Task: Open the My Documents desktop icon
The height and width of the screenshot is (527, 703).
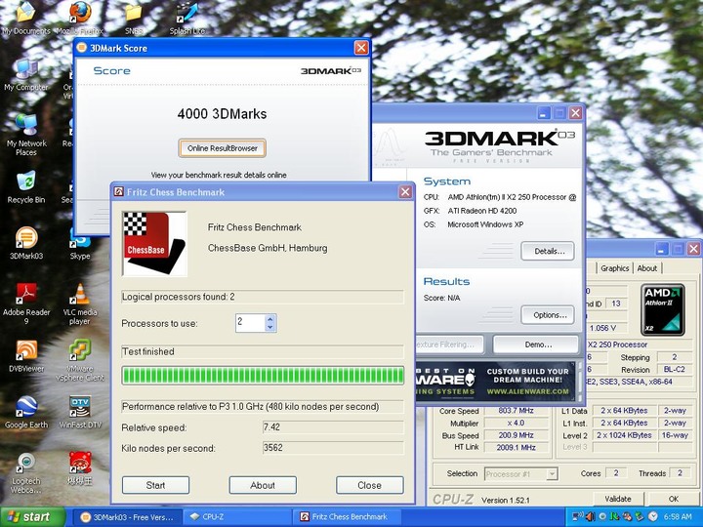Action: tap(26, 19)
